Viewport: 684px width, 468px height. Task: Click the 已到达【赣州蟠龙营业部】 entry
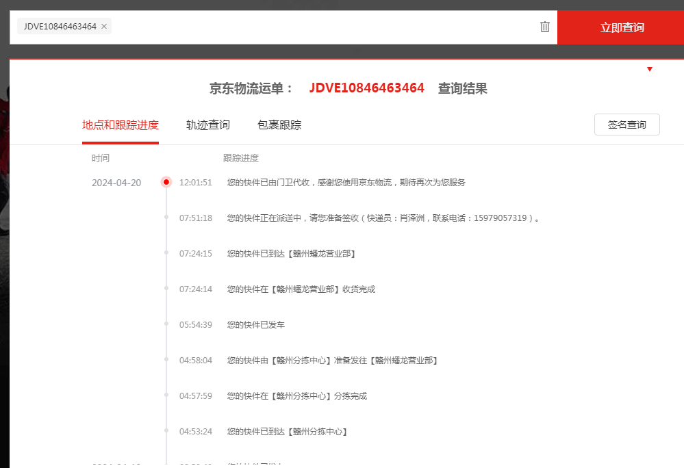[x=291, y=254]
